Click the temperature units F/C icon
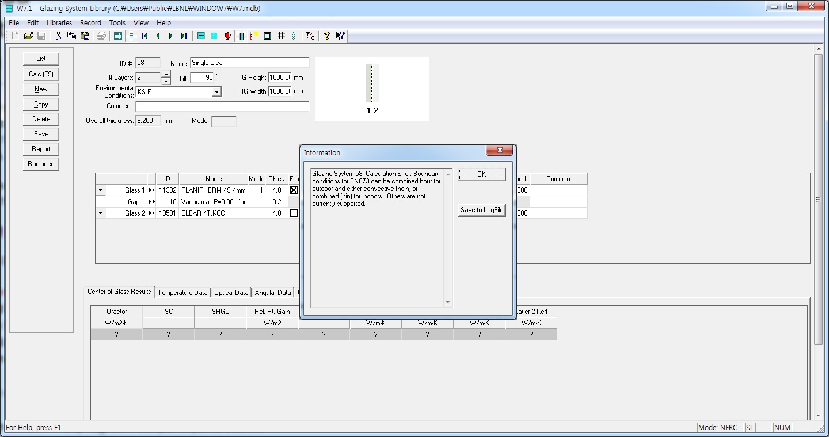 coord(310,36)
